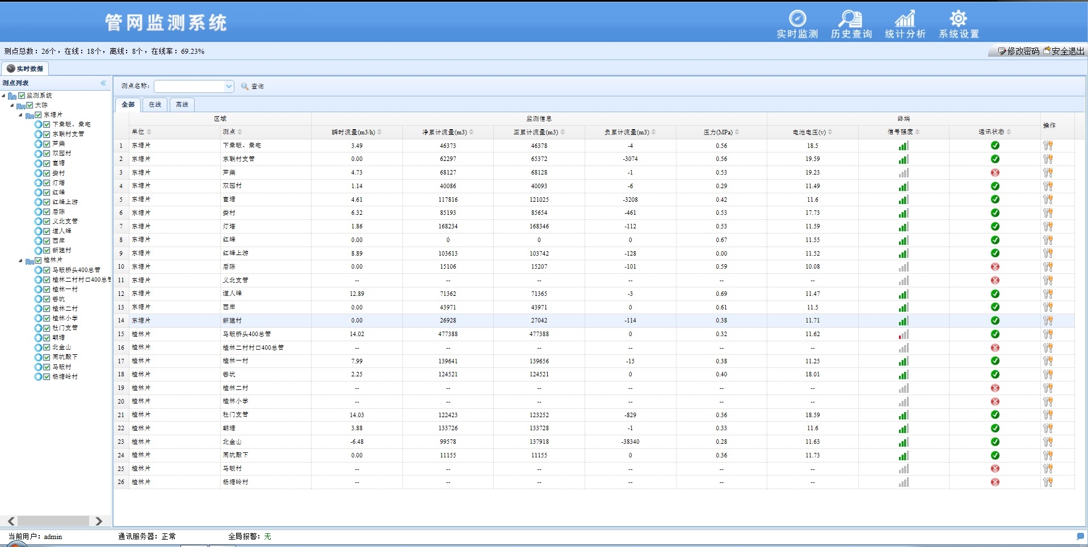Uncheck the 红峰上游 checkbox in tree
The image size is (1088, 547).
(x=47, y=202)
